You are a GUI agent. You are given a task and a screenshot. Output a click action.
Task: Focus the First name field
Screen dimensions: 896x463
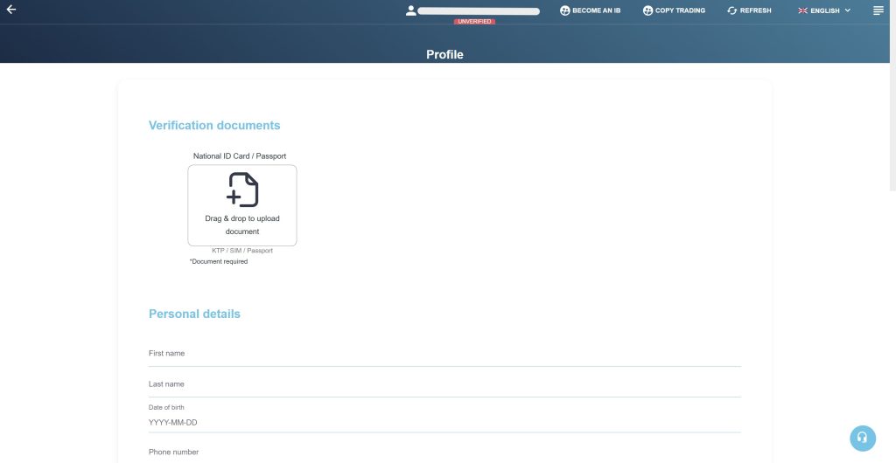pyautogui.click(x=444, y=354)
